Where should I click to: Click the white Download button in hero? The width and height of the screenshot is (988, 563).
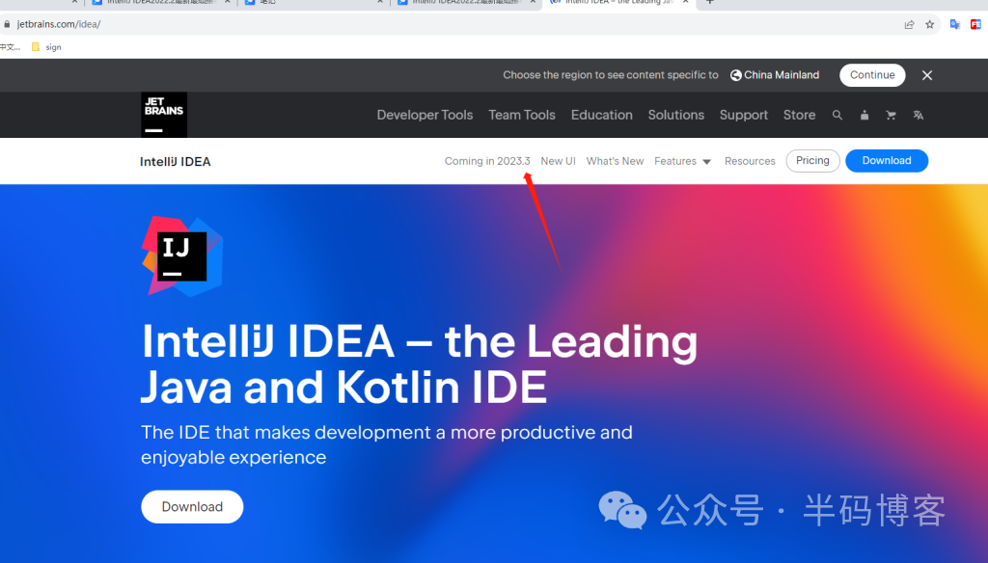[192, 507]
